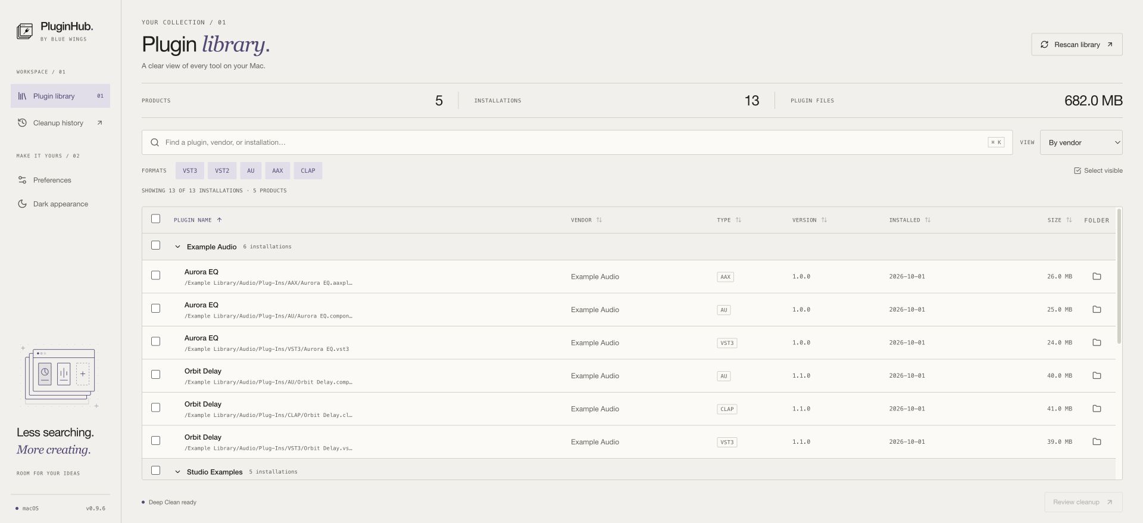The height and width of the screenshot is (523, 1143).
Task: Sort table by Vendor column
Action: click(586, 220)
